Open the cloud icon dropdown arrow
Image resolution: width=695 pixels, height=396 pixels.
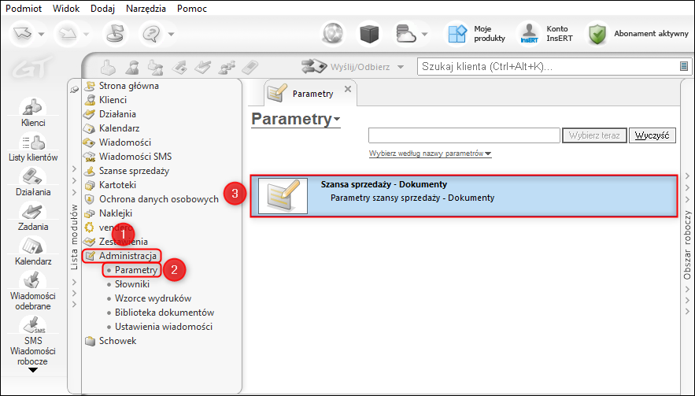[x=424, y=34]
